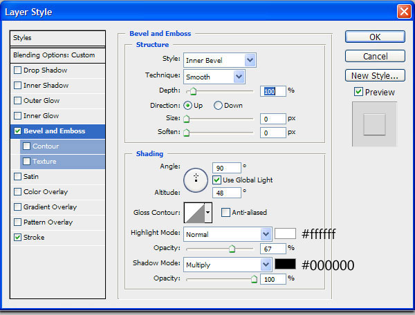The width and height of the screenshot is (415, 315).
Task: Select Styles in the left list
Action: coord(57,38)
